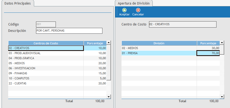This screenshot has height=108, width=230.
Task: Click the División column header
Action: [x=159, y=43]
